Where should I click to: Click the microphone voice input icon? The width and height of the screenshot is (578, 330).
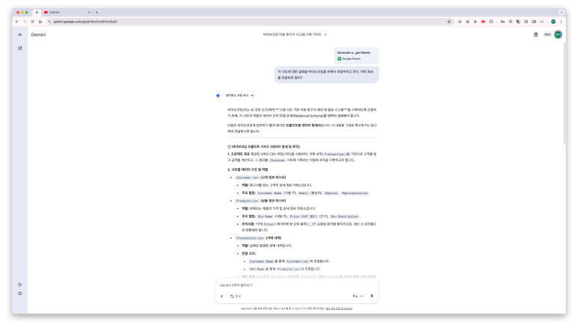point(372,296)
